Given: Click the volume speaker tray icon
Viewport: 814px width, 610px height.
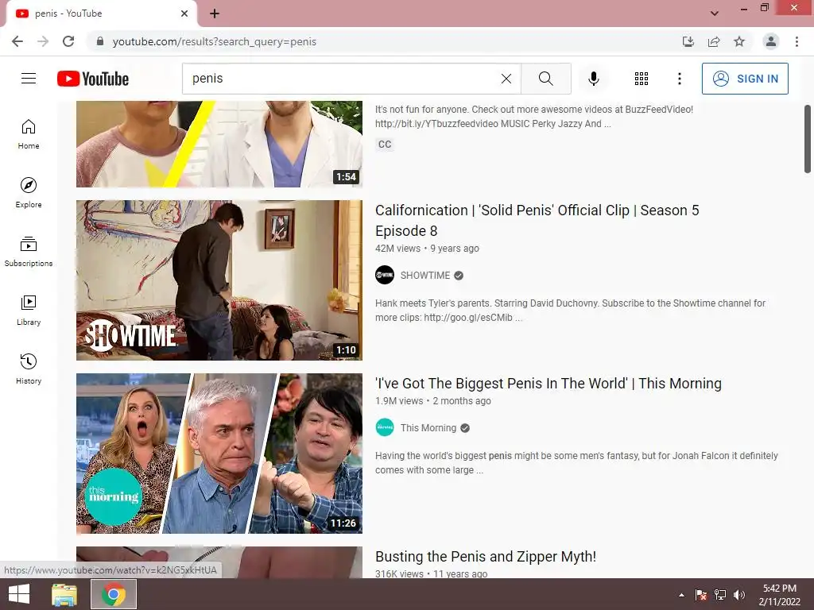Looking at the screenshot, I should click(x=738, y=595).
